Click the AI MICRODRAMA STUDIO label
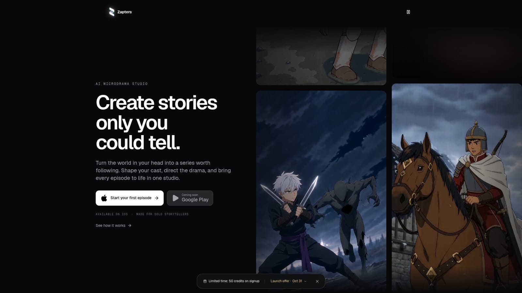522x293 pixels. pyautogui.click(x=122, y=84)
